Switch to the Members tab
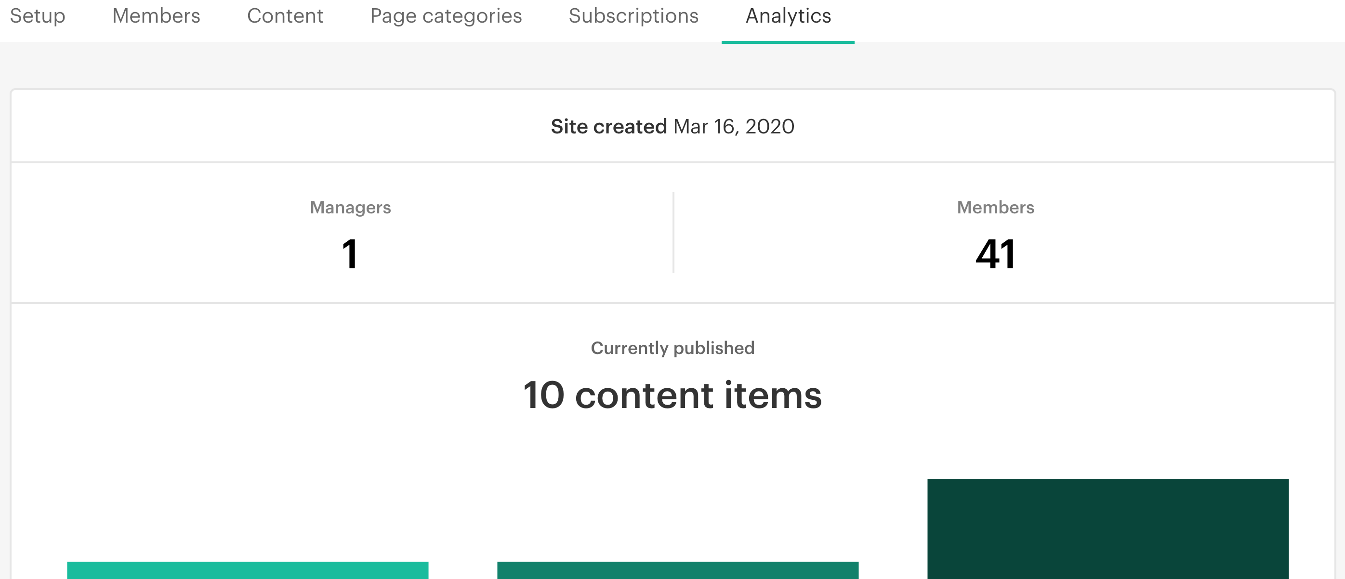Viewport: 1345px width, 579px height. click(156, 16)
